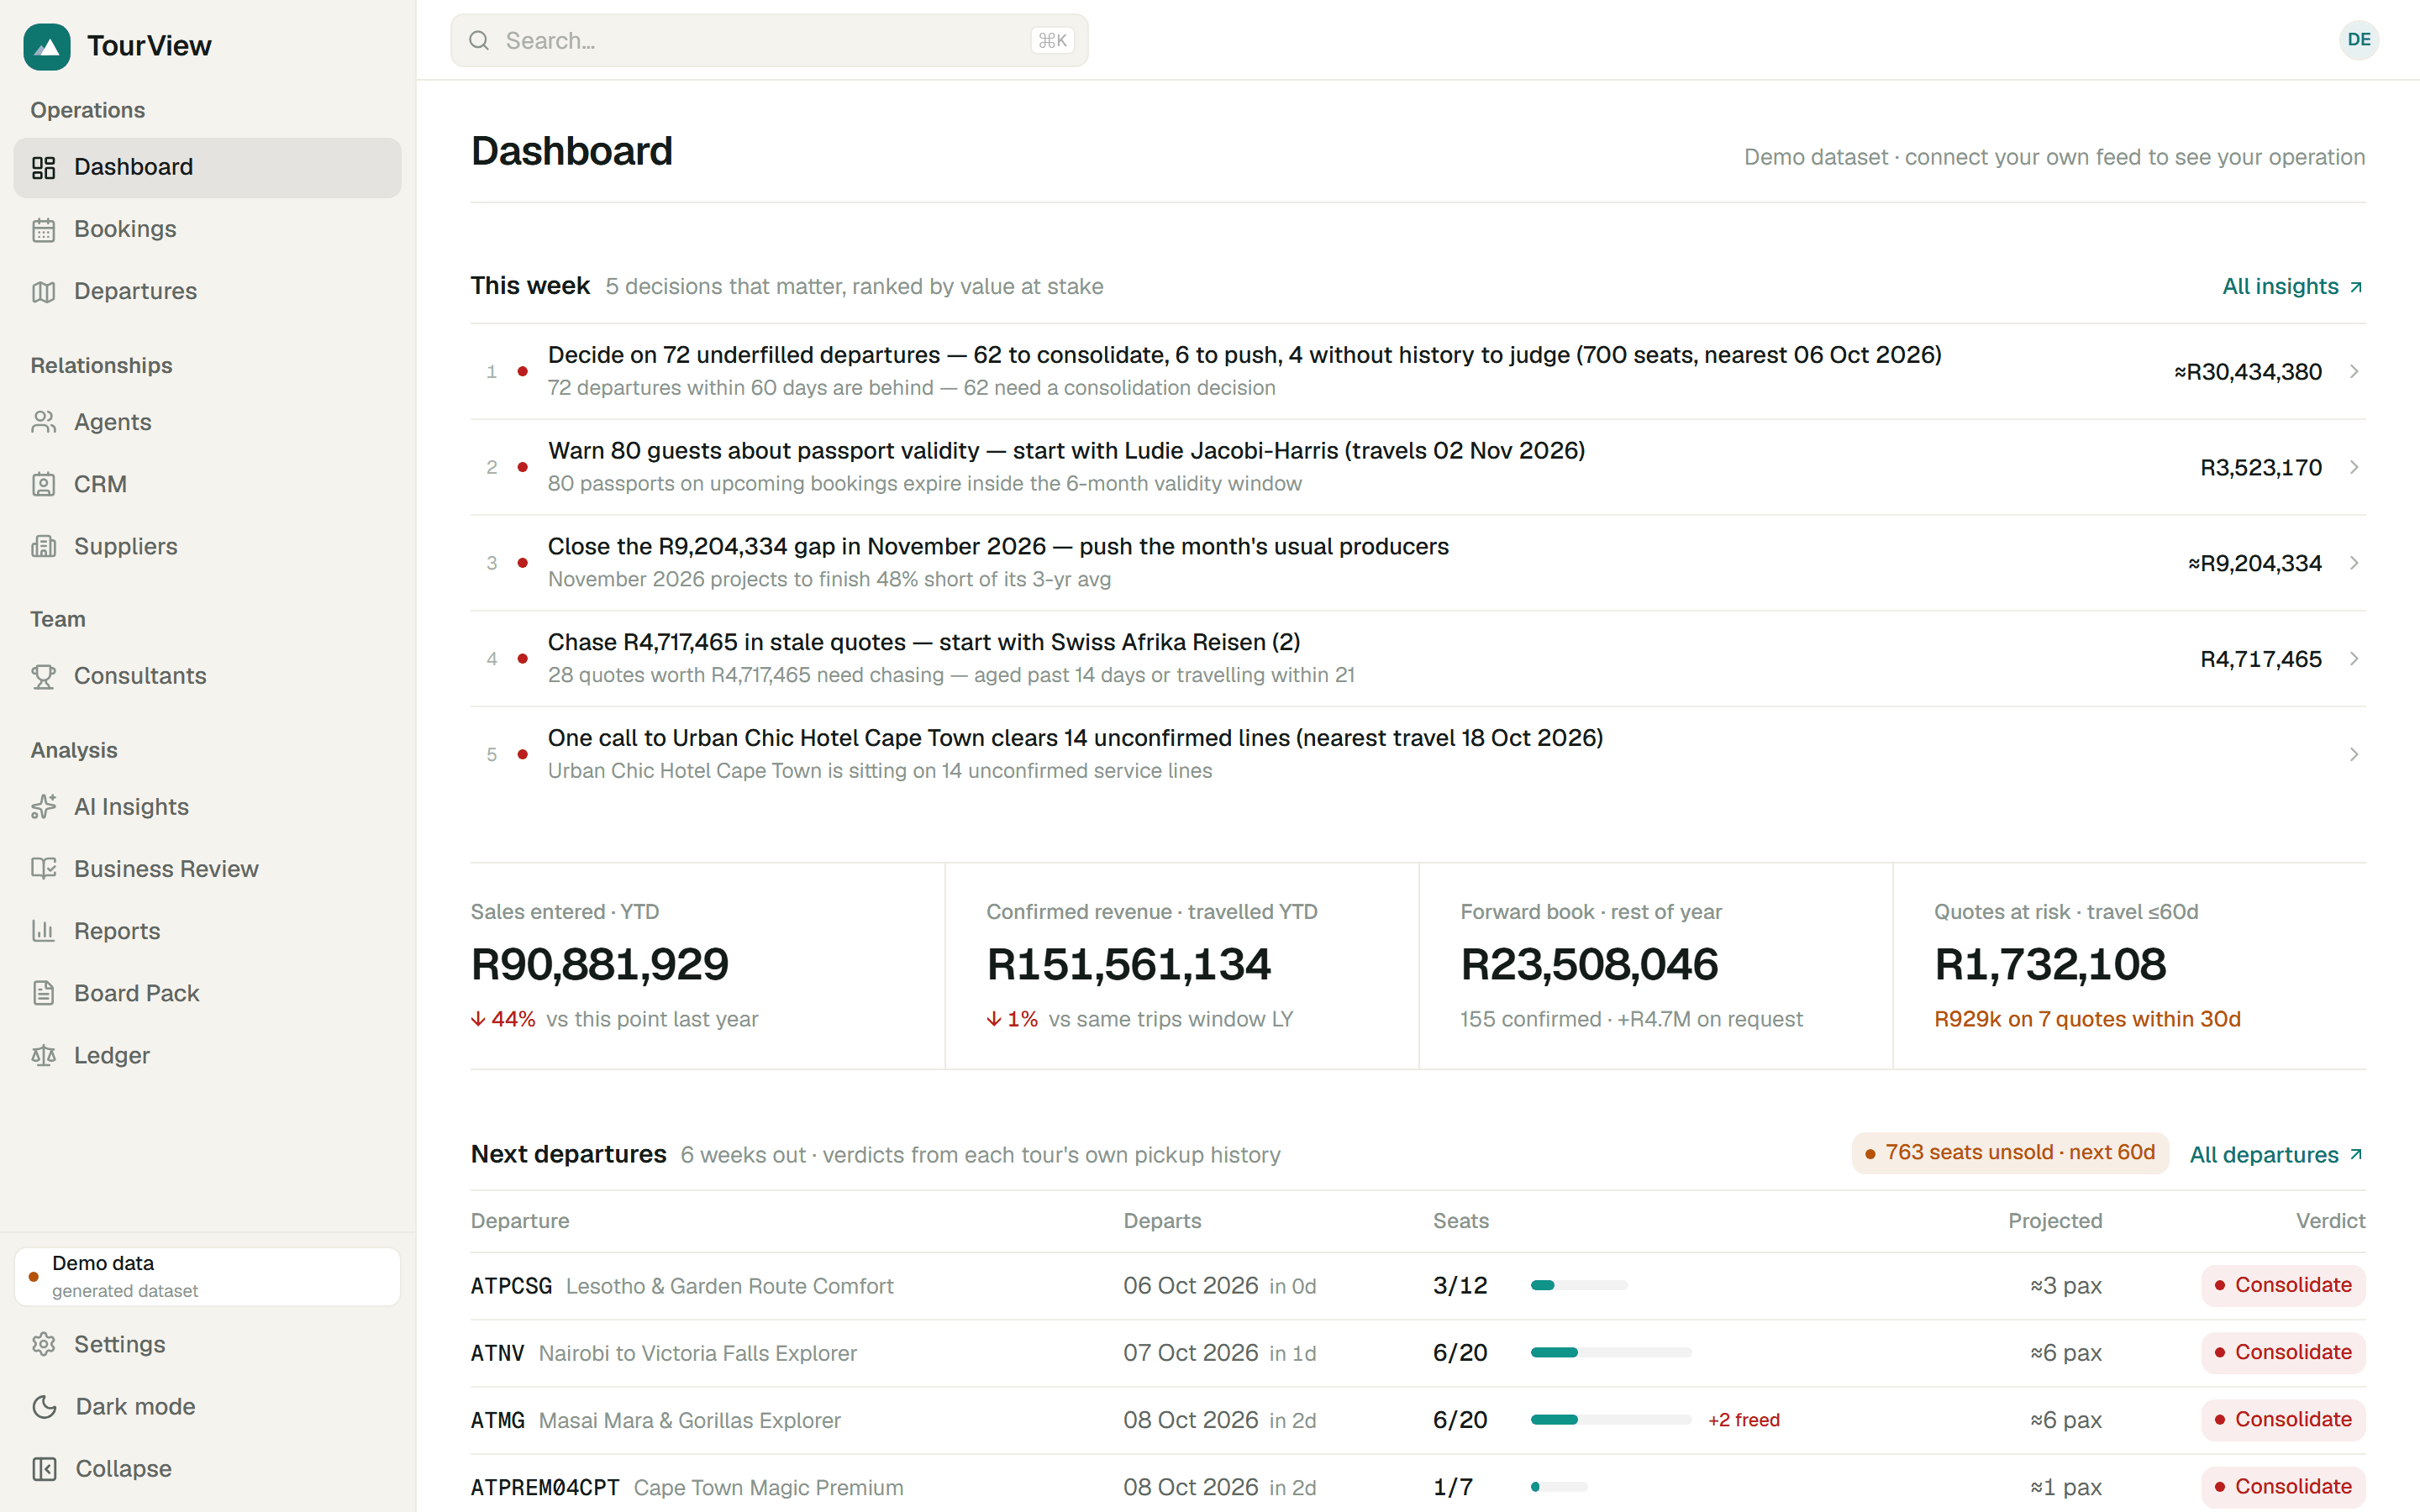Open the Consultants trophy icon
The width and height of the screenshot is (2420, 1512).
43,676
